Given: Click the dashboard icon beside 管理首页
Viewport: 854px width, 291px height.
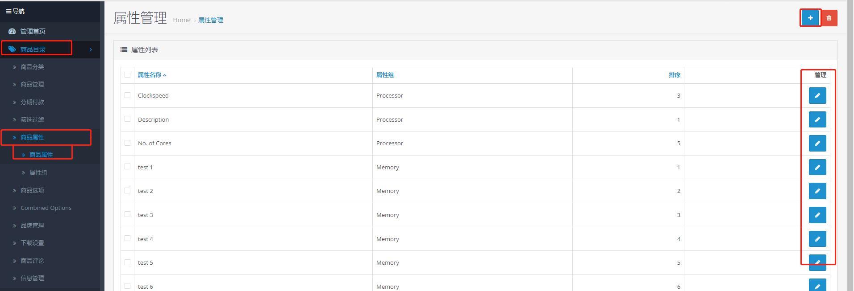Looking at the screenshot, I should (12, 31).
